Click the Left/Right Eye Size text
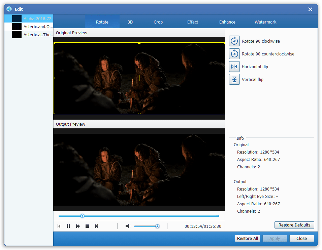Image resolution: width=322 pixels, height=250 pixels. click(257, 196)
